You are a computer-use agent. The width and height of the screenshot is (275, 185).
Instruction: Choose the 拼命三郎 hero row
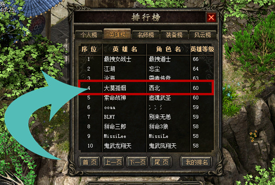[146, 126]
